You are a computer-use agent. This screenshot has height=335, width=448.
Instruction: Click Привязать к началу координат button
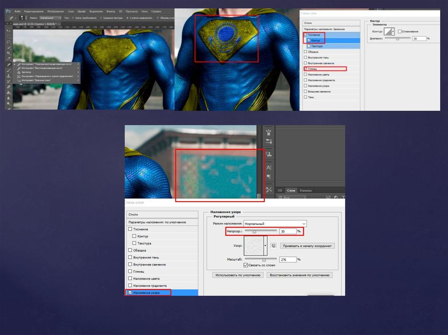tap(308, 246)
